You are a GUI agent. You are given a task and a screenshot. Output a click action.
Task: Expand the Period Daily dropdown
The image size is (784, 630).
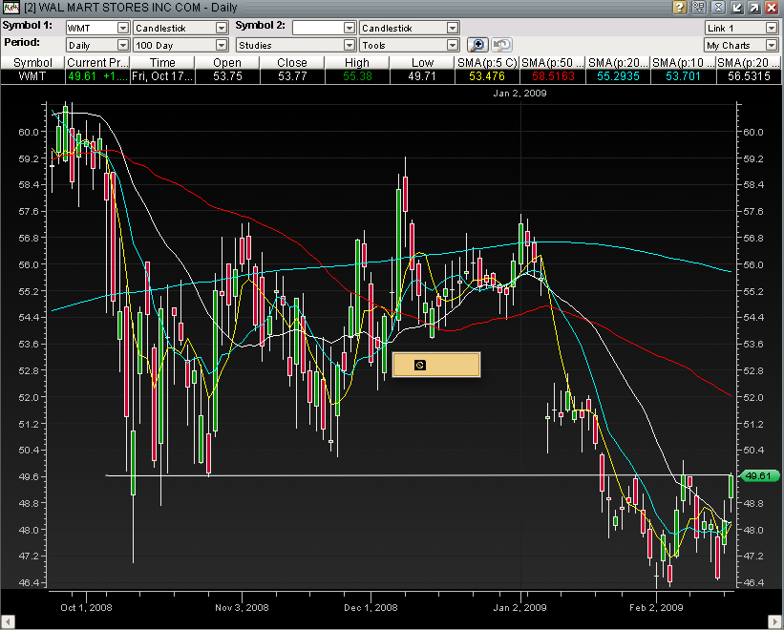pyautogui.click(x=122, y=45)
